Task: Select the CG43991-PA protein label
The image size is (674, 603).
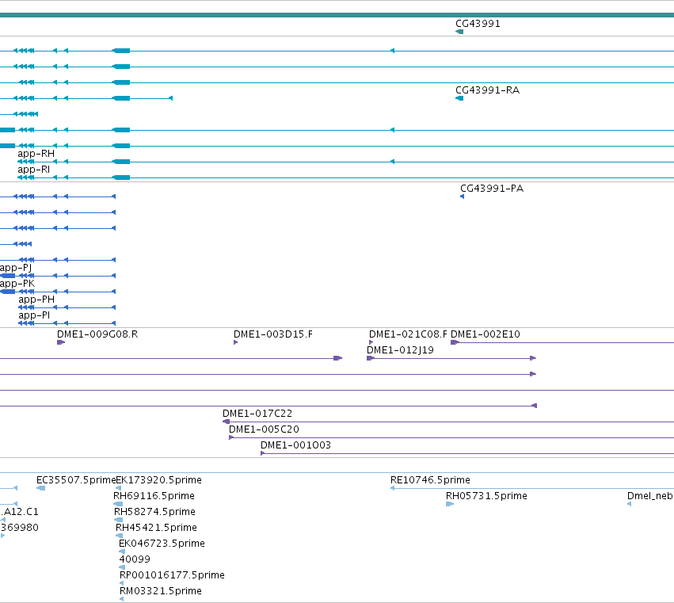Action: coord(492,189)
